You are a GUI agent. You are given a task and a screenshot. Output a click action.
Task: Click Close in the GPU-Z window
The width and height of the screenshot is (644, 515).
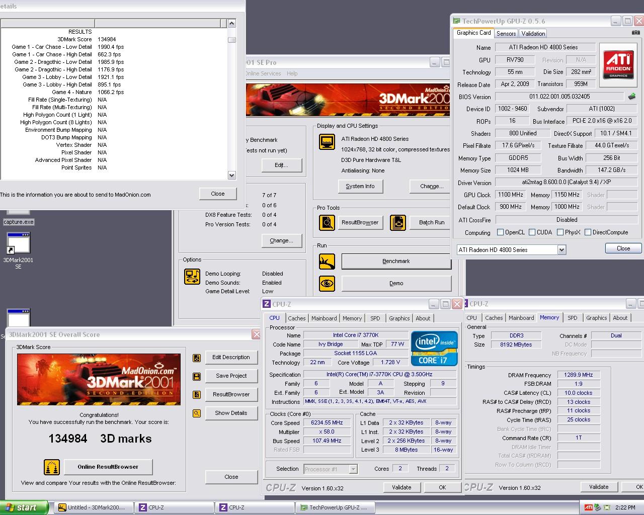623,248
